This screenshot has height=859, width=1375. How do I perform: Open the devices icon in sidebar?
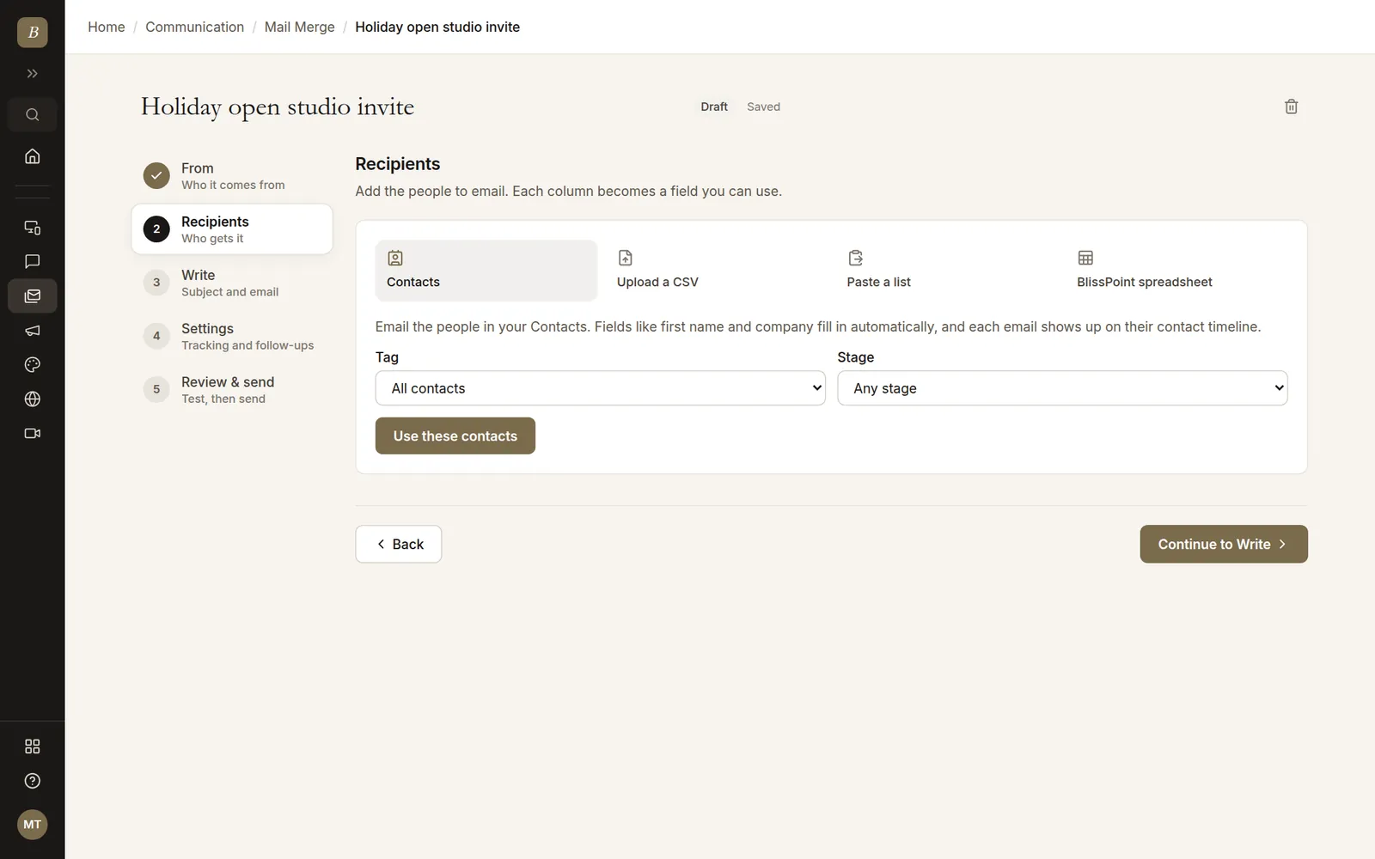click(x=32, y=228)
